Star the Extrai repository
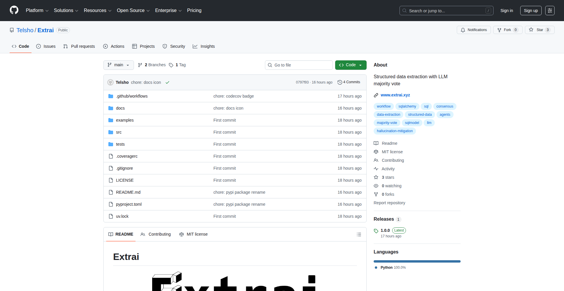The image size is (564, 291). [540, 30]
